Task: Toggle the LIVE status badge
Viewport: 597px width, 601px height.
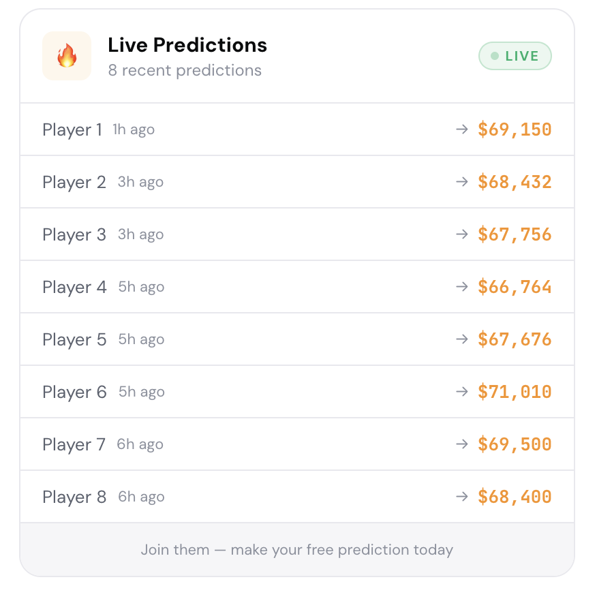Action: point(515,57)
